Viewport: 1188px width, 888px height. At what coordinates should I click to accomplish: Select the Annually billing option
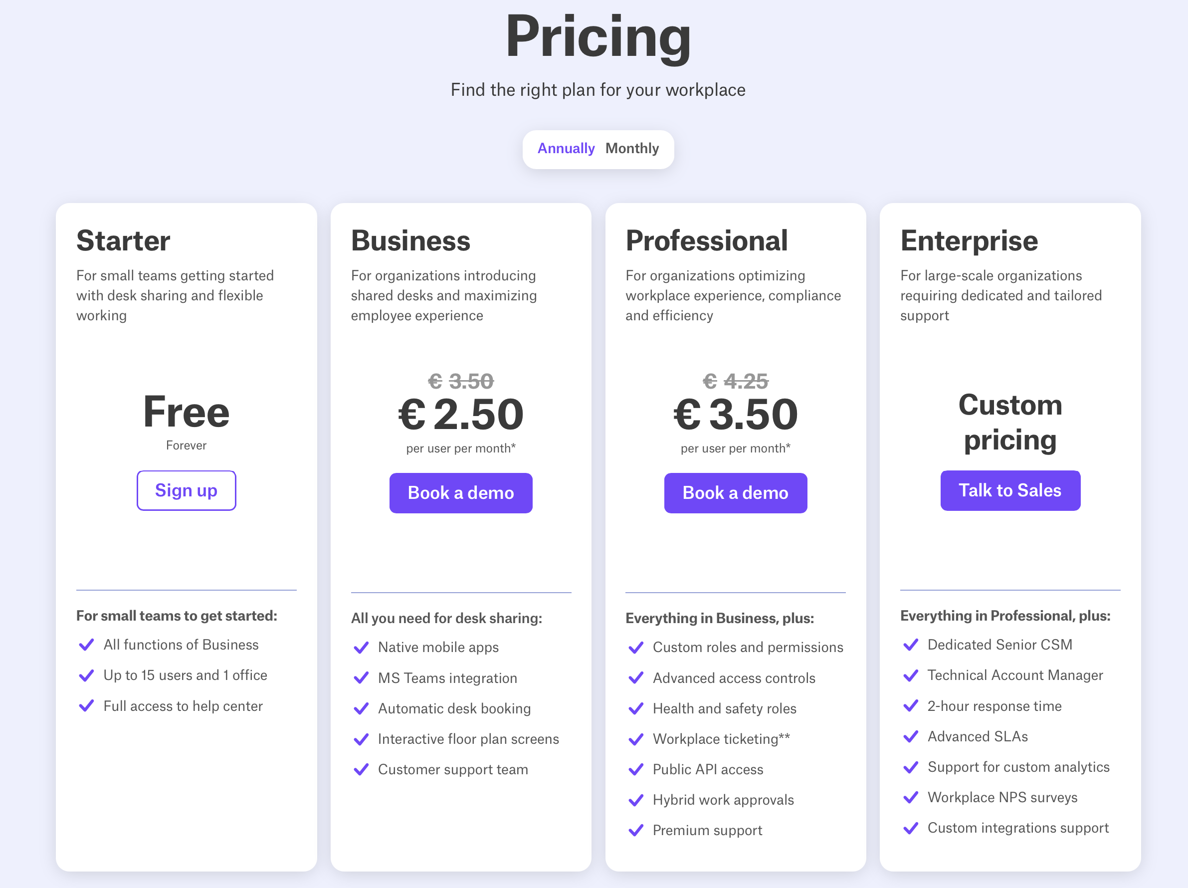tap(566, 149)
